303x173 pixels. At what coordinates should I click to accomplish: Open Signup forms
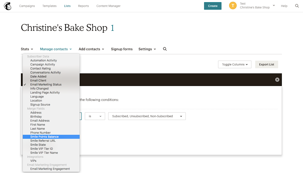(122, 49)
